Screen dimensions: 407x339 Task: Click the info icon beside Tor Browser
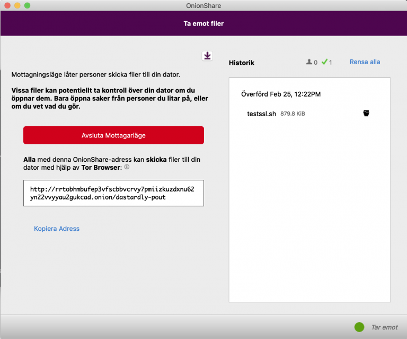pos(127,167)
